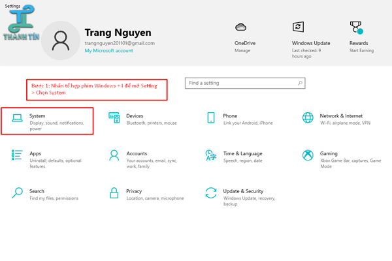Viewport: 392px width, 261px height.
Task: Open the Network & Internet label
Action: point(341,116)
